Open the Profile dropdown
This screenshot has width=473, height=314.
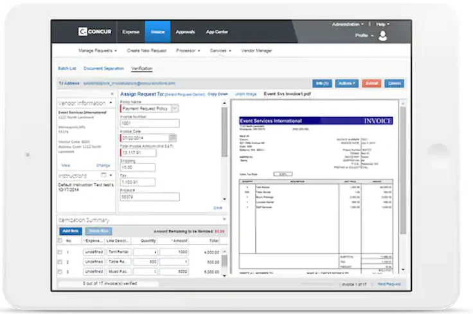click(x=364, y=35)
